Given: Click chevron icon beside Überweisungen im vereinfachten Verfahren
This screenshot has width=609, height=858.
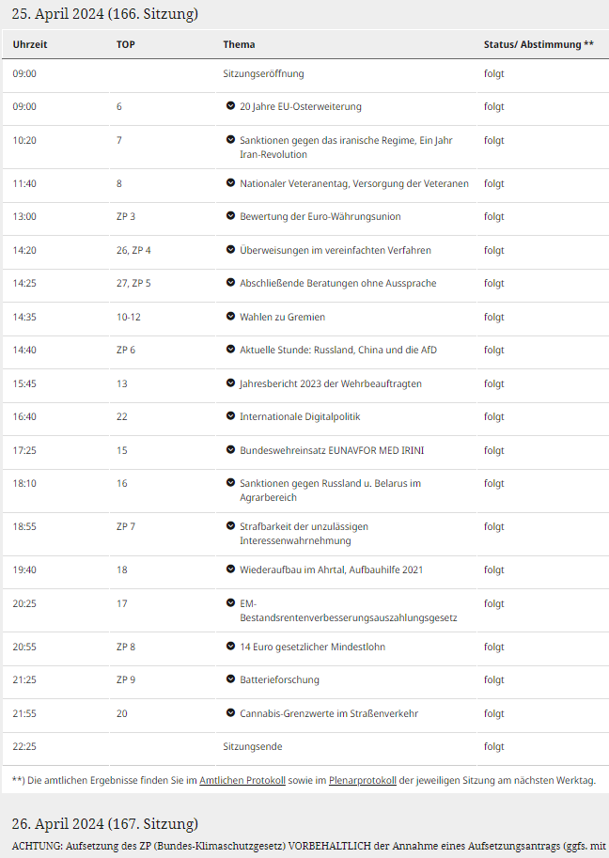Looking at the screenshot, I should point(230,250).
